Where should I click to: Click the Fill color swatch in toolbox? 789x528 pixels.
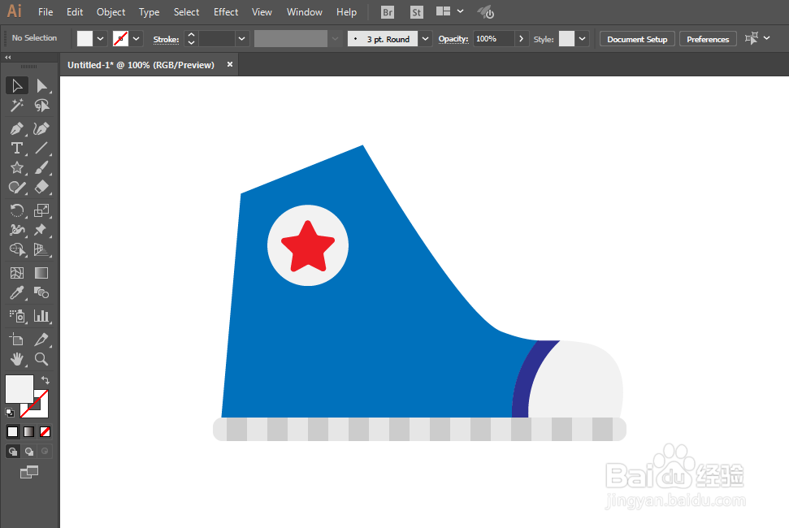[x=20, y=389]
